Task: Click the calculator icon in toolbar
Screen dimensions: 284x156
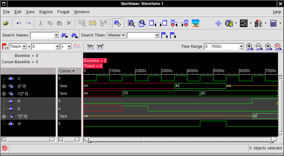Action: click(273, 23)
